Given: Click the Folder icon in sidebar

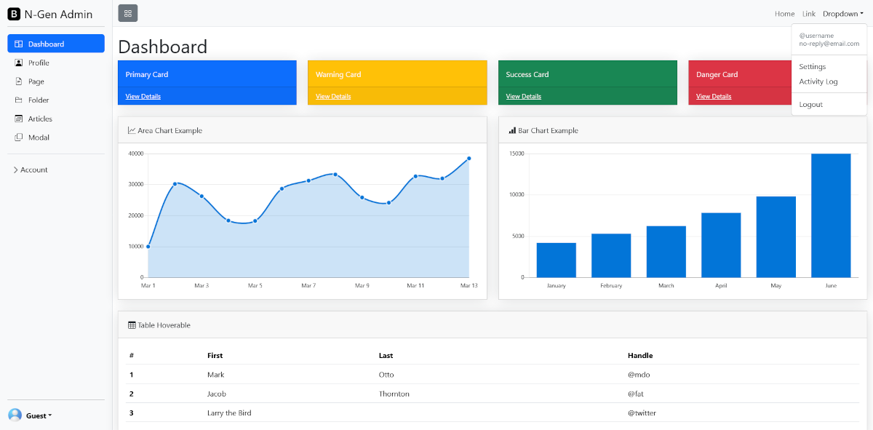Looking at the screenshot, I should point(19,100).
